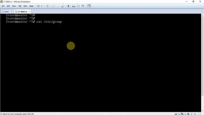
Task: Close the Home tab
Action: tap(11, 11)
